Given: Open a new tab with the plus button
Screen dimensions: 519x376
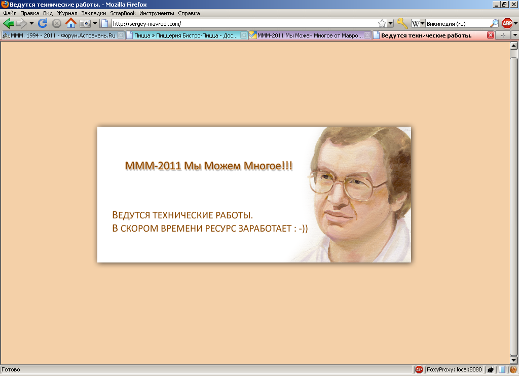Looking at the screenshot, I should 503,35.
